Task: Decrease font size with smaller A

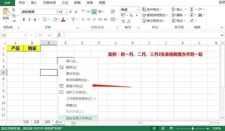Action: coord(76,12)
